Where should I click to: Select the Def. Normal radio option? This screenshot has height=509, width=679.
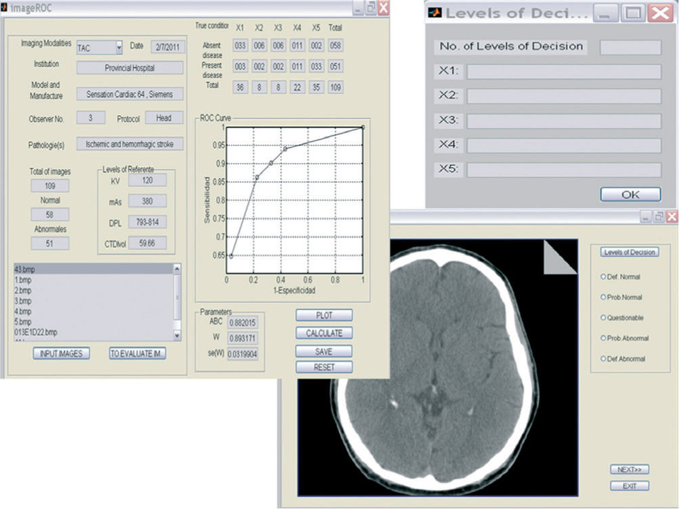[603, 277]
